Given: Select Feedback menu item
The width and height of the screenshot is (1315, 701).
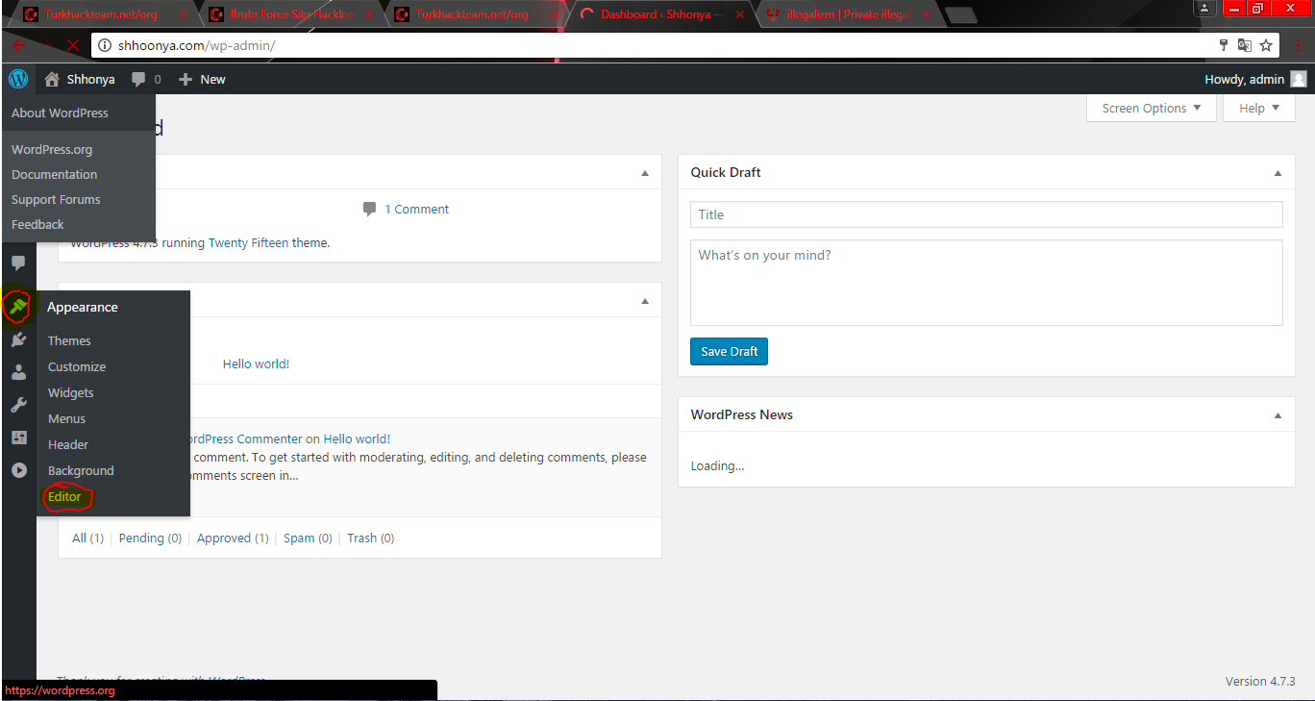Looking at the screenshot, I should pos(37,224).
